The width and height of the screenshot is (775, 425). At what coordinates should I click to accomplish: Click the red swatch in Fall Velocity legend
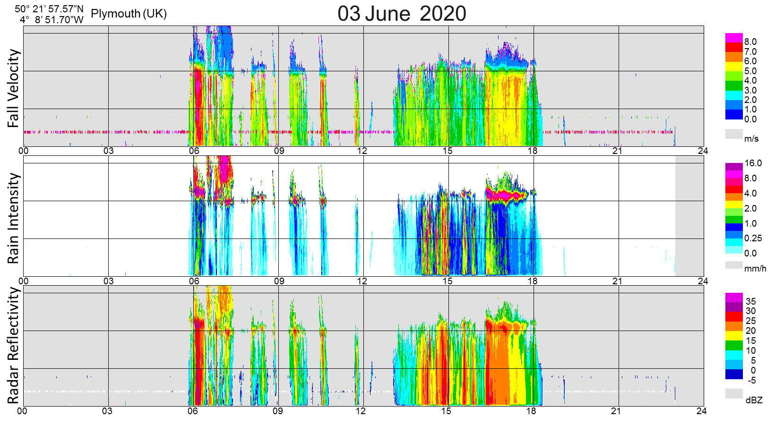pos(734,47)
